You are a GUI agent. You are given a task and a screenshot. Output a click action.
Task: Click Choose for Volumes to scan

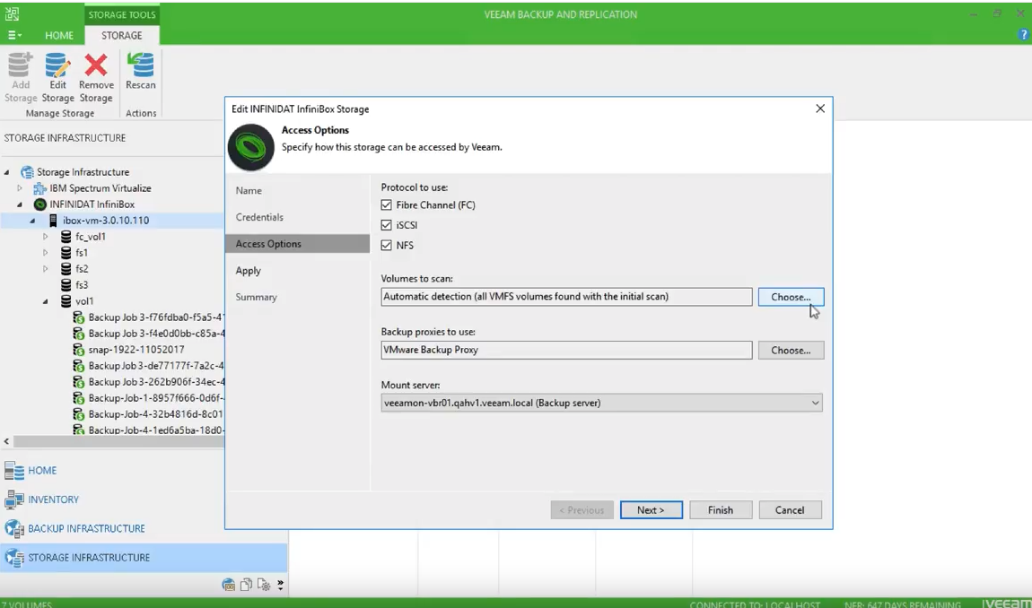click(x=791, y=297)
